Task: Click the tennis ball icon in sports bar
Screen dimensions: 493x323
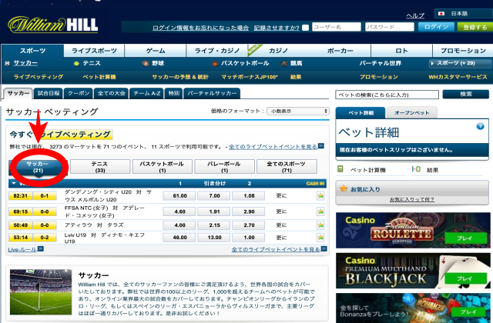Action: coord(75,63)
